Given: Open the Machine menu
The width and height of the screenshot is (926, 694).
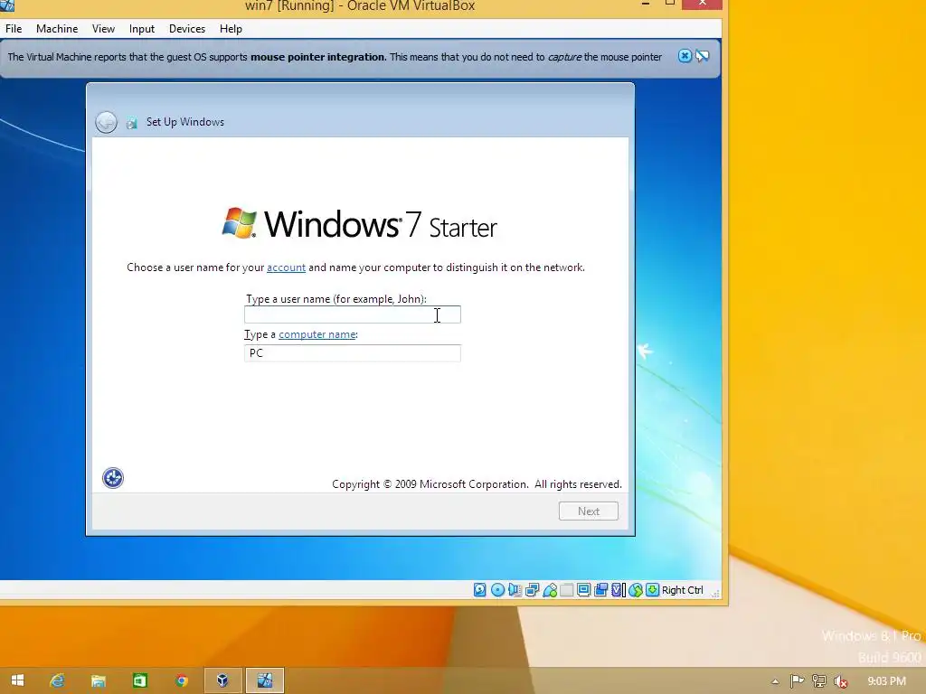Looking at the screenshot, I should click(x=57, y=29).
